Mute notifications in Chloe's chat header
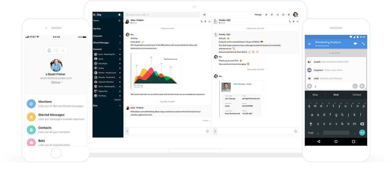This screenshot has height=179, width=392. click(205, 21)
